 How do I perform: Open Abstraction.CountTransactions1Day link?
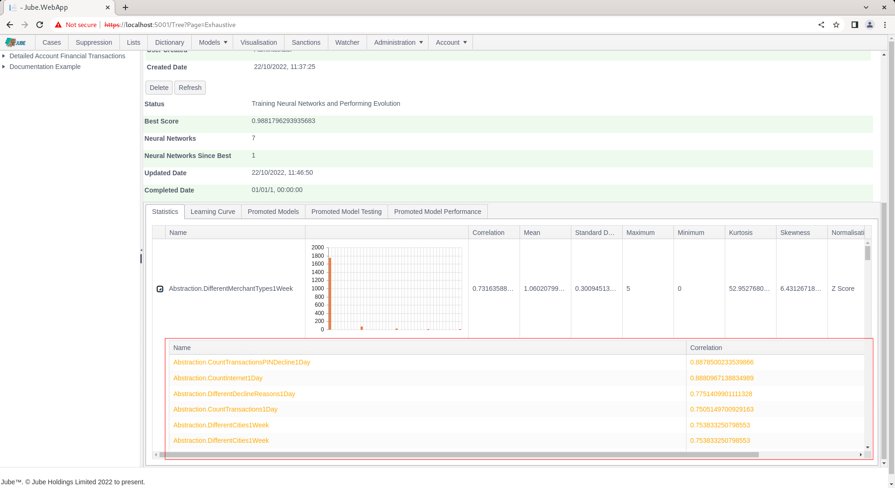point(225,409)
